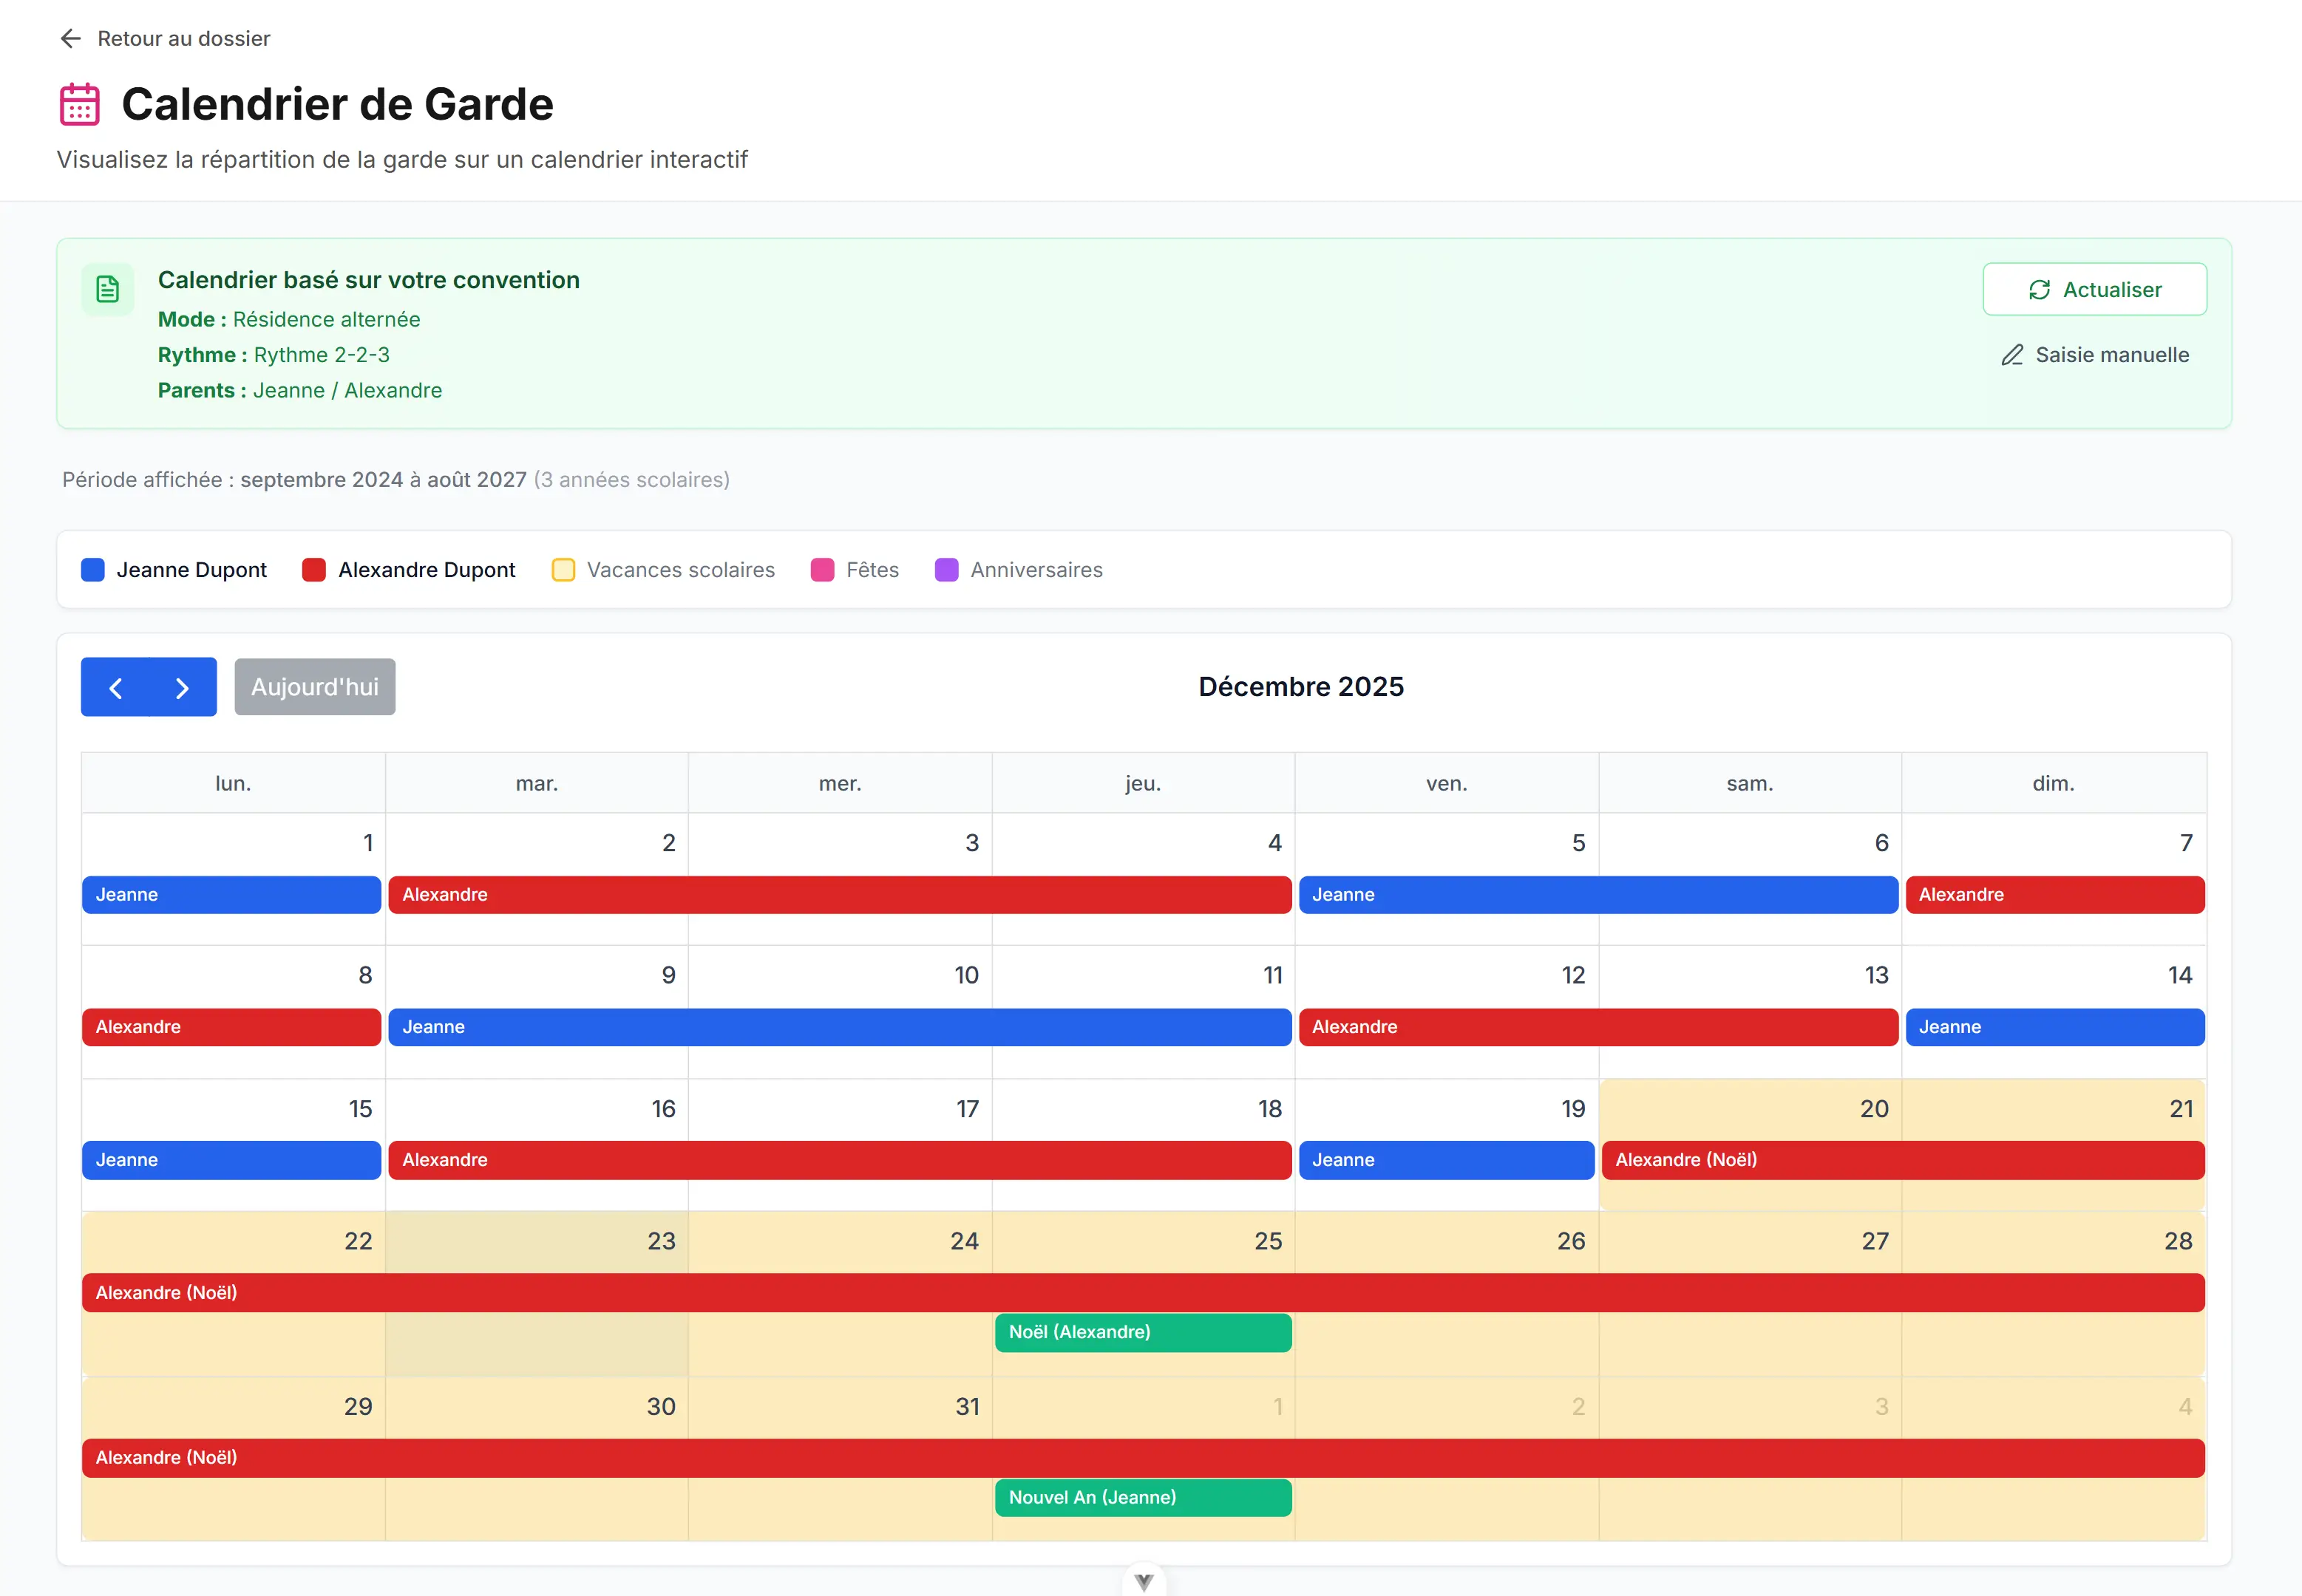The image size is (2302, 1596).
Task: Open the Décembre 2025 month header
Action: [x=1302, y=686]
